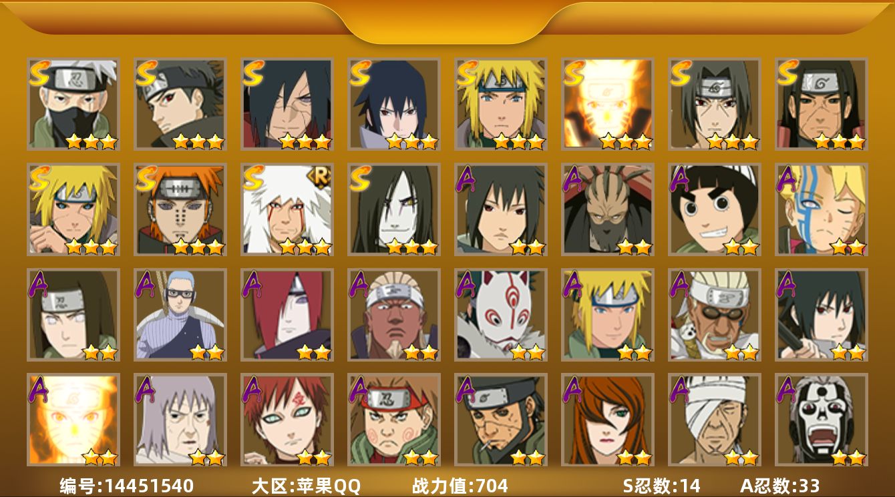Image resolution: width=895 pixels, height=497 pixels.
Task: Click the screaming Hidan skull-paint card
Action: coord(822,420)
